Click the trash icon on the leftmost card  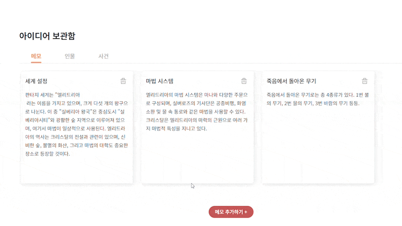pyautogui.click(x=123, y=81)
